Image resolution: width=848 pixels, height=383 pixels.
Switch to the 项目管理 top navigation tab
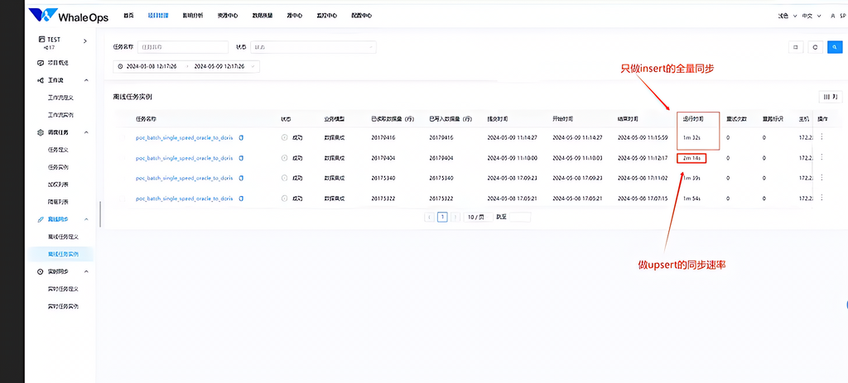[157, 16]
